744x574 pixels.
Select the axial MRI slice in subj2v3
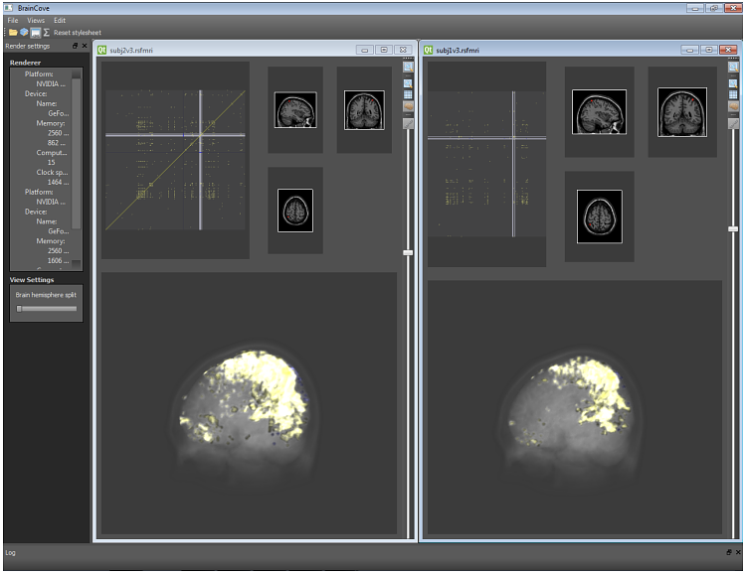tap(295, 211)
